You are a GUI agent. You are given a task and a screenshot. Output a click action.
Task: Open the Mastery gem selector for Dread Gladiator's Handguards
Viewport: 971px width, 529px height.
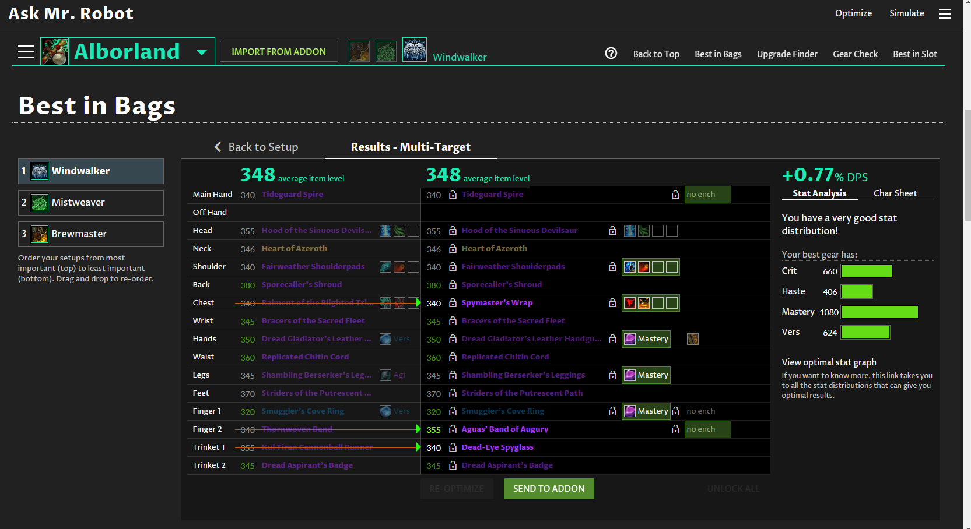pyautogui.click(x=646, y=339)
